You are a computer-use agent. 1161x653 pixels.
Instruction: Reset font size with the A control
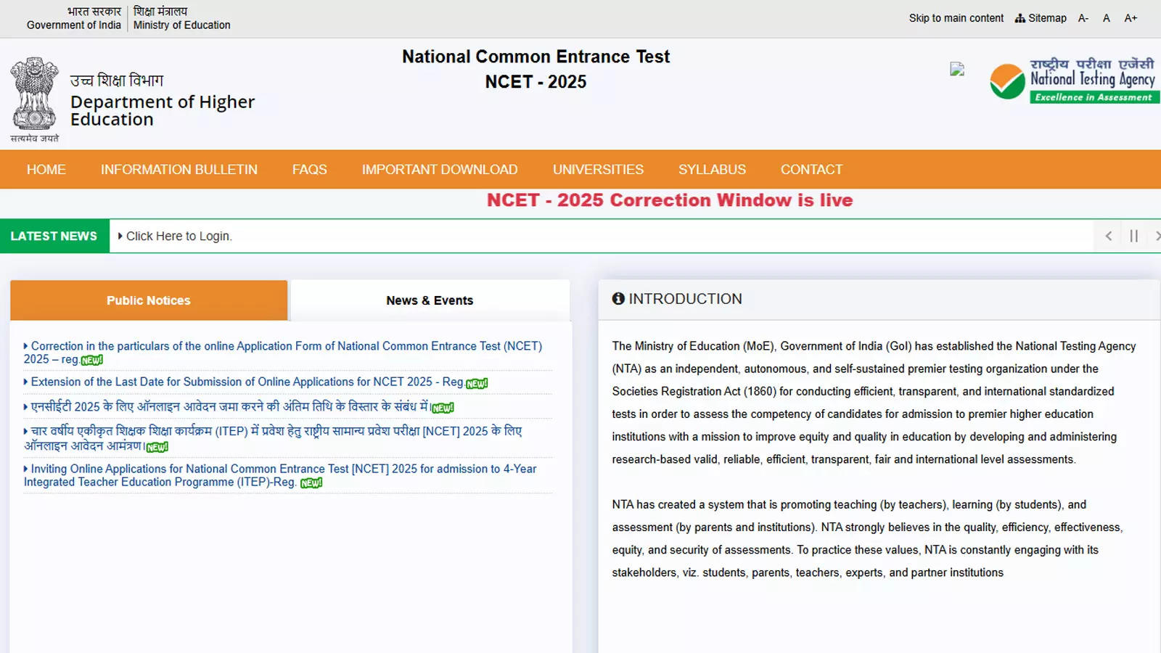(x=1107, y=17)
